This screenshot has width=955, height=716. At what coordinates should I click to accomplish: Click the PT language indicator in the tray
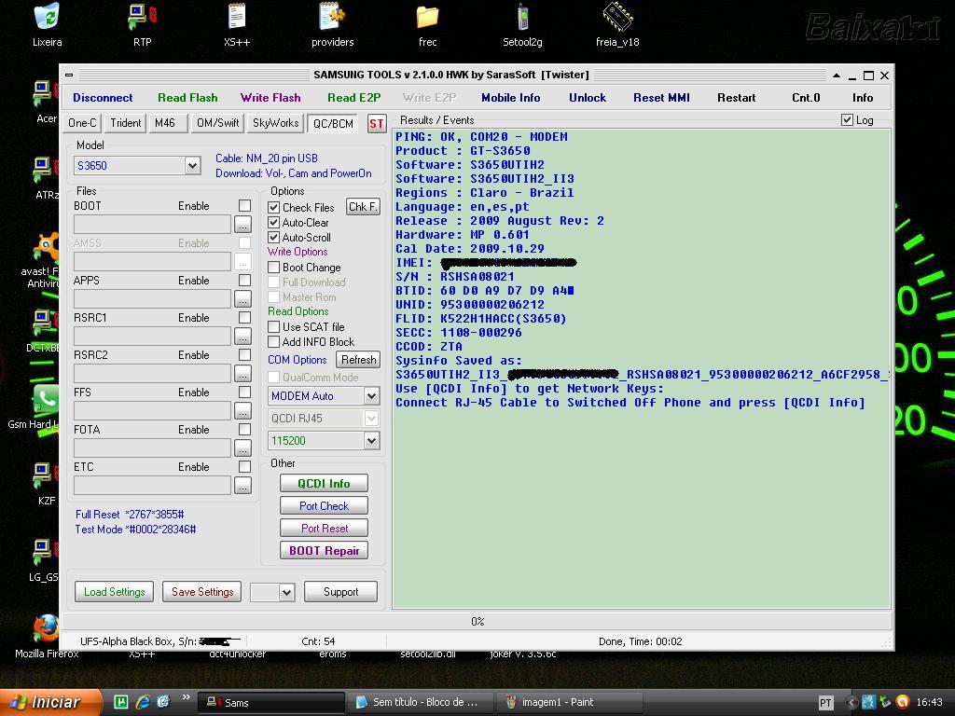tap(825, 703)
